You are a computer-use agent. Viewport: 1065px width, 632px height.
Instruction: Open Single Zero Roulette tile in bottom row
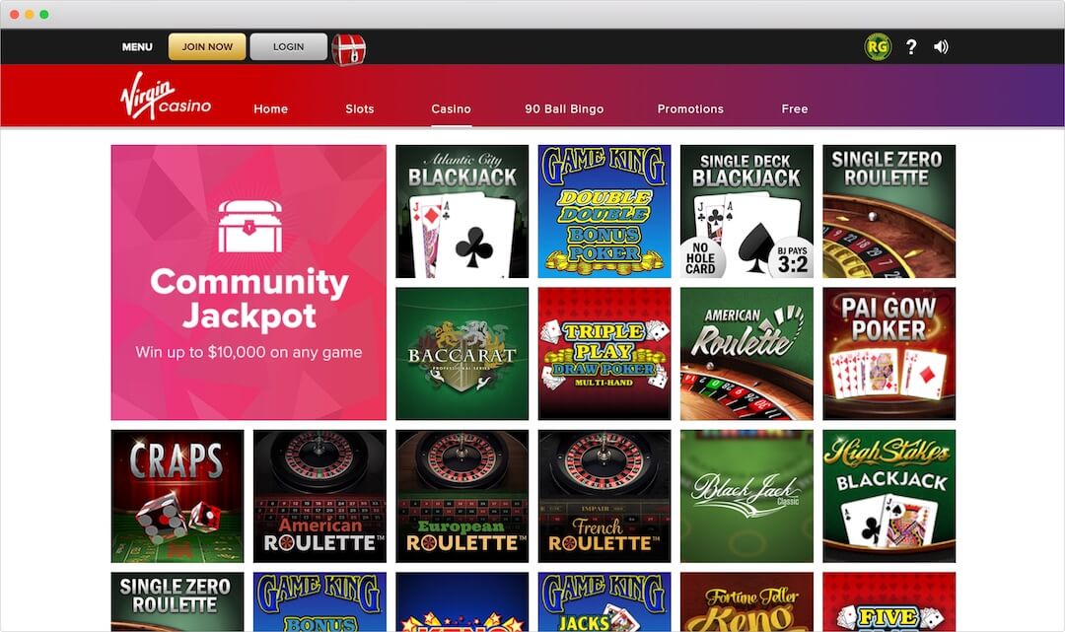coord(177,602)
